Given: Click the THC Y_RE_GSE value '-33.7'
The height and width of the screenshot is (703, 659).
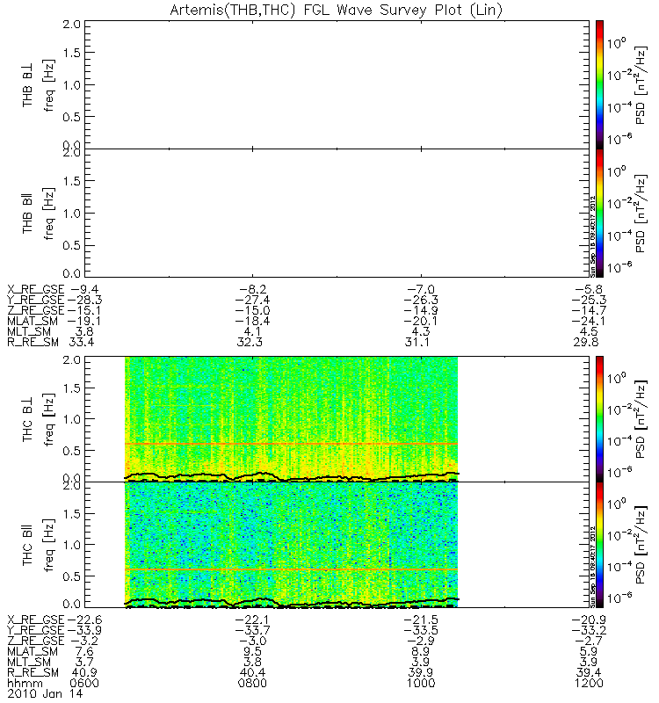Looking at the screenshot, I should pos(253,630).
